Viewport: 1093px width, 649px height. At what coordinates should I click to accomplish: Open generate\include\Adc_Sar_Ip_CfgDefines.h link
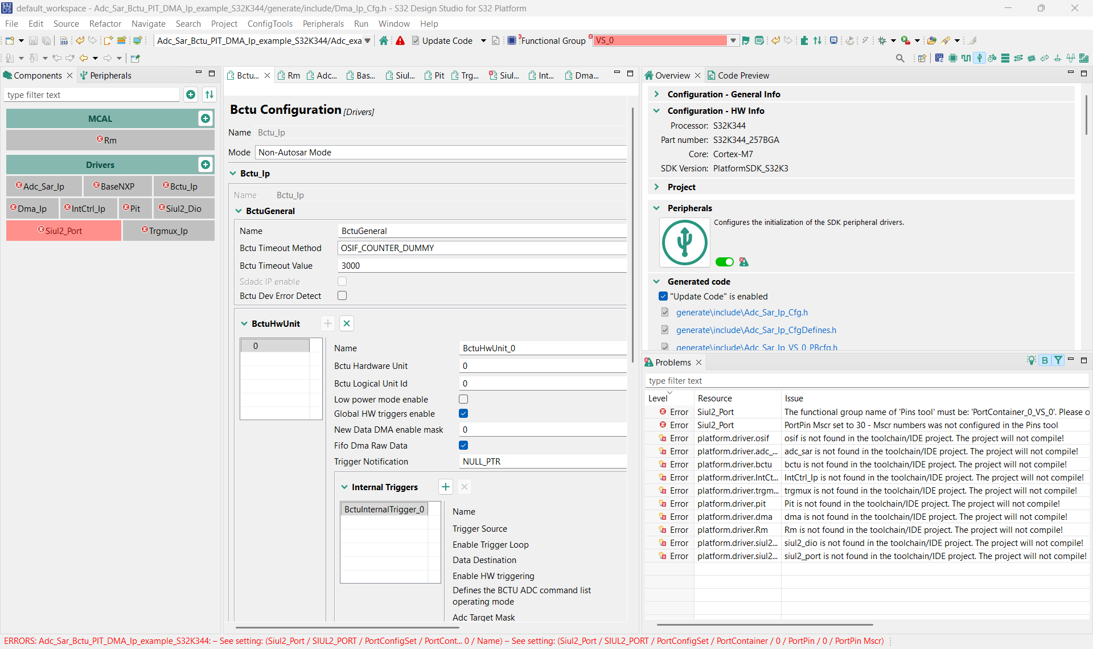point(756,330)
